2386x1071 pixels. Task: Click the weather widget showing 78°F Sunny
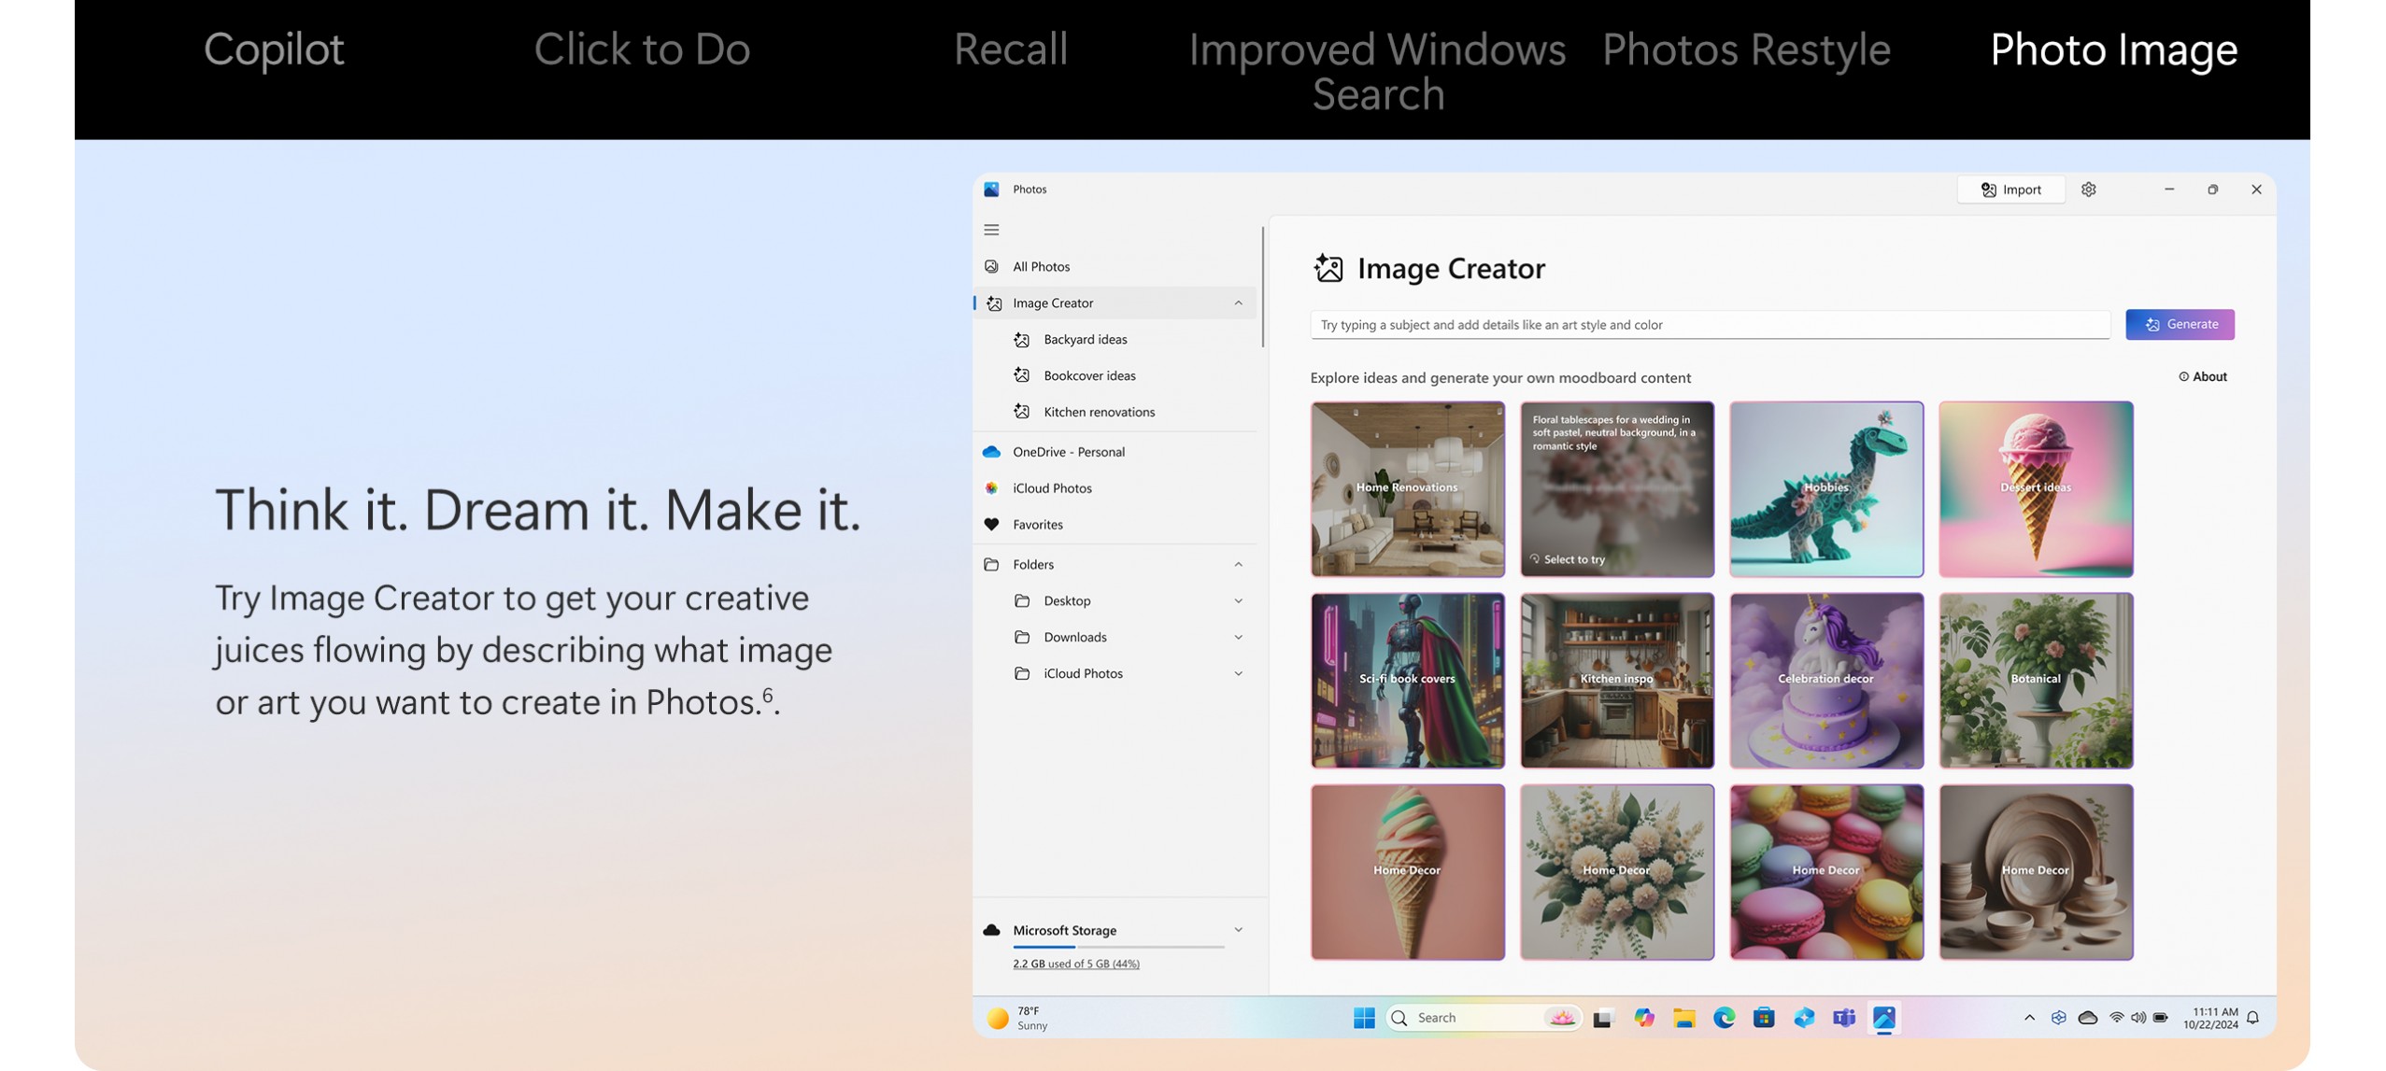tap(1018, 1018)
